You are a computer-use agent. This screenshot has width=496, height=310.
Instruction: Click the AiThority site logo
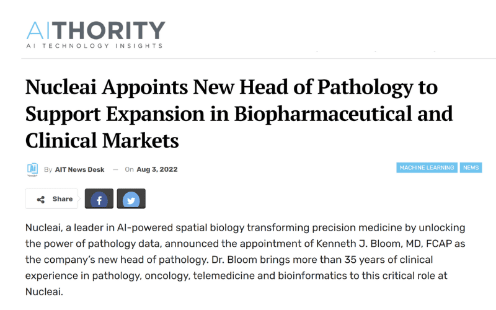[x=95, y=35]
